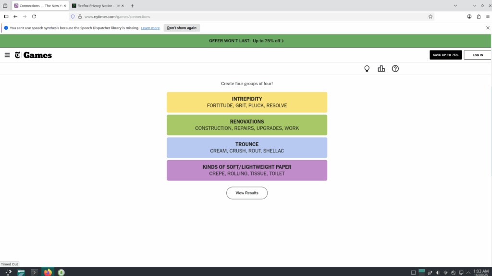Click the New York Times Games logo
Screen dimensions: 492x276
pos(33,55)
